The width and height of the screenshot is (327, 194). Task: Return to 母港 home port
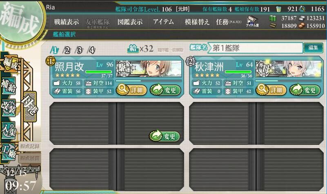[x=30, y=106]
